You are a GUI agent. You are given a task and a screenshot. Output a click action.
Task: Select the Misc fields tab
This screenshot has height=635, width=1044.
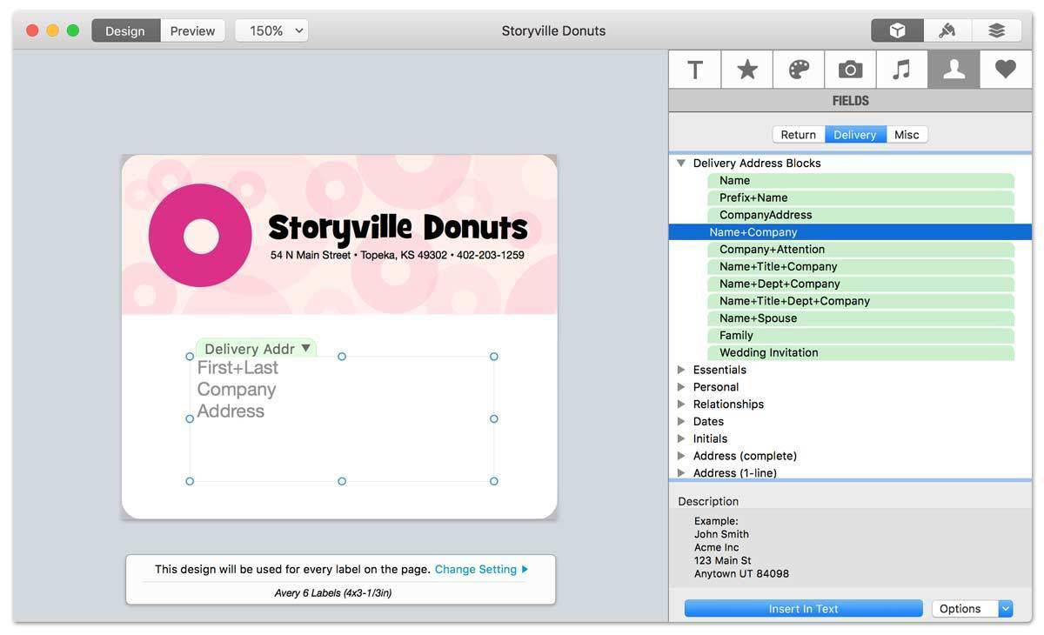tap(907, 135)
